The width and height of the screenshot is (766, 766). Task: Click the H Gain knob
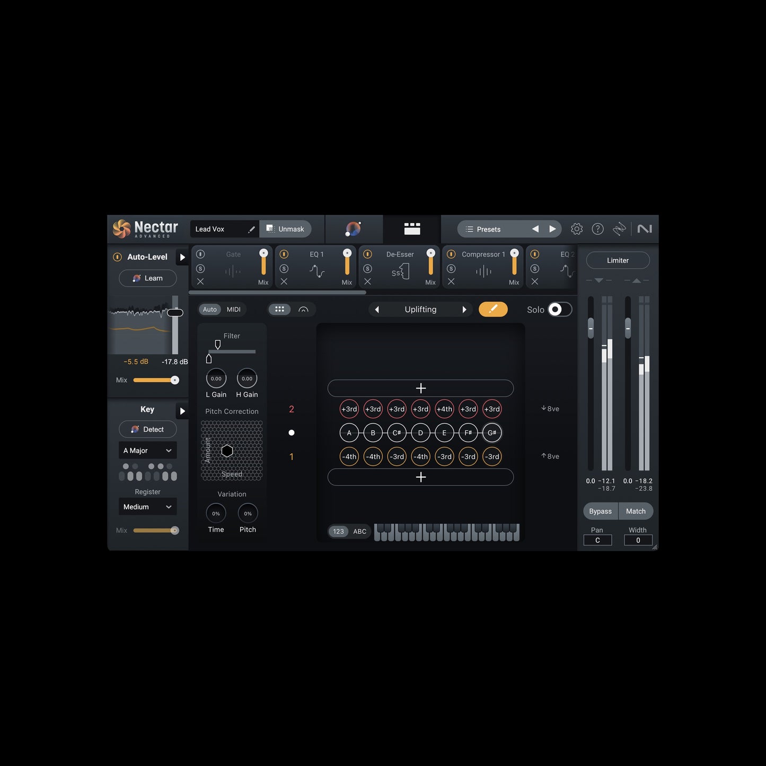click(x=247, y=378)
